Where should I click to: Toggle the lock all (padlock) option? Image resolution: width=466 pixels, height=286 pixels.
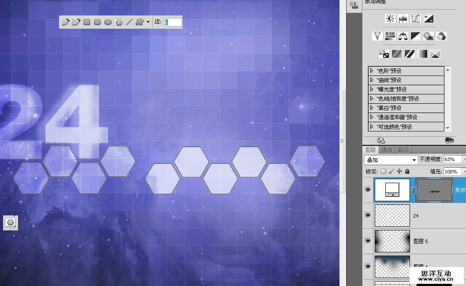tap(407, 171)
